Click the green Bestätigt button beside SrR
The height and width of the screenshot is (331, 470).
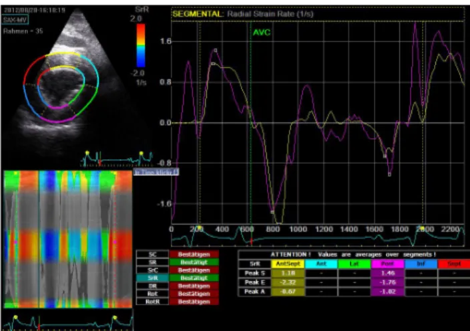click(x=194, y=278)
